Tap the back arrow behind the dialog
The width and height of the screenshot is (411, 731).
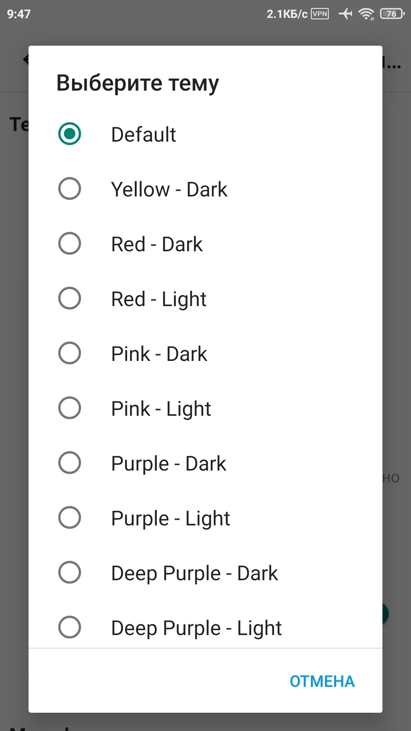pyautogui.click(x=25, y=59)
